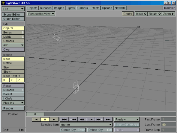This screenshot has width=177, height=133.
Task: Open the Graph Editor
Action: pos(13,19)
